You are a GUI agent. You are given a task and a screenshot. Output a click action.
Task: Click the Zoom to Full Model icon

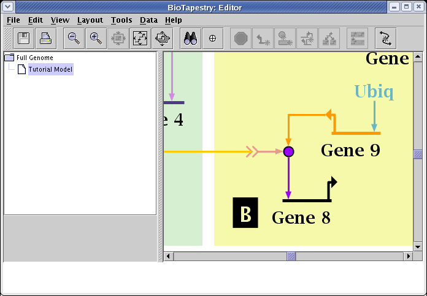[x=140, y=39]
